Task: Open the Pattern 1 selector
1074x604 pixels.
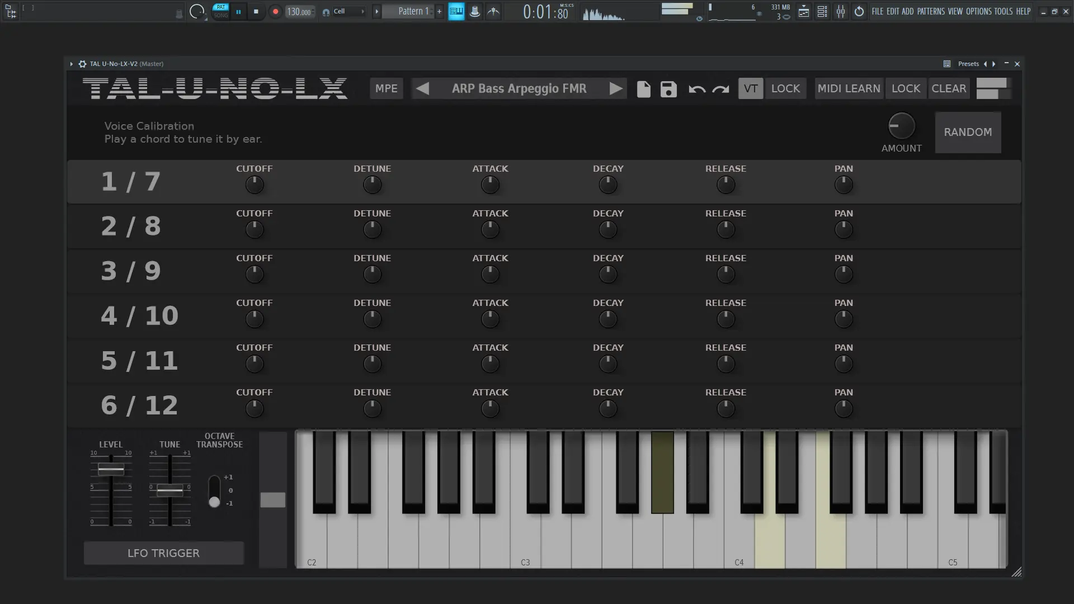Action: coord(413,11)
